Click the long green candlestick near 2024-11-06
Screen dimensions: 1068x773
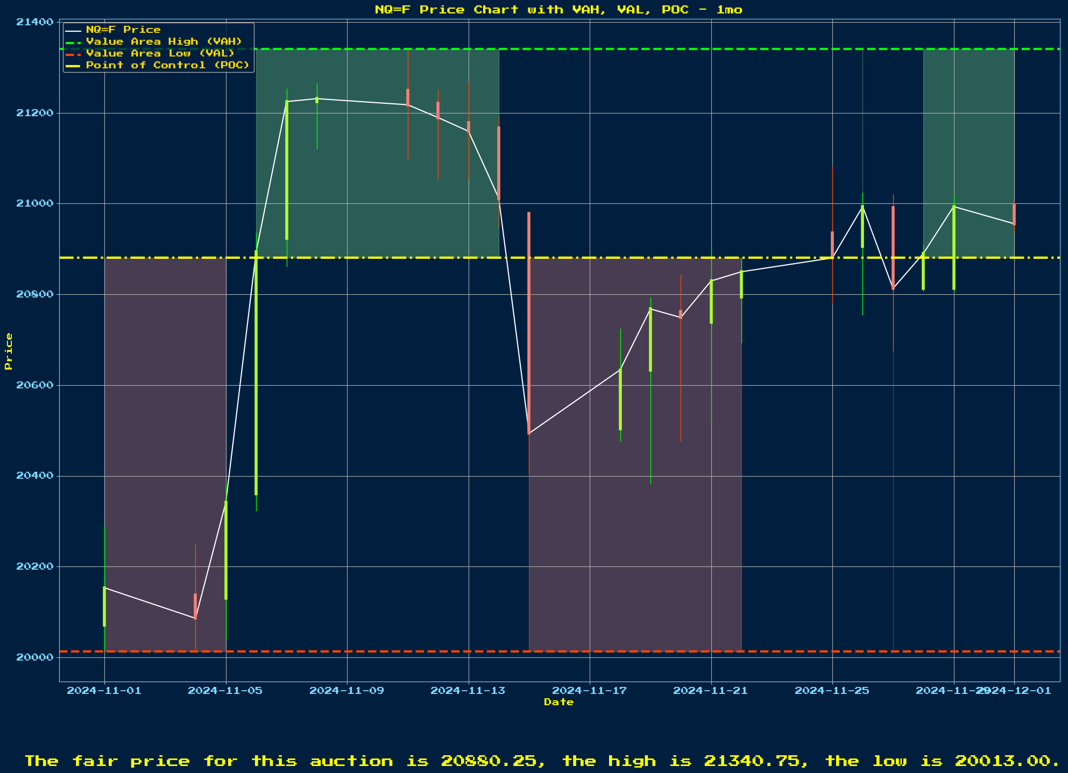coord(256,372)
